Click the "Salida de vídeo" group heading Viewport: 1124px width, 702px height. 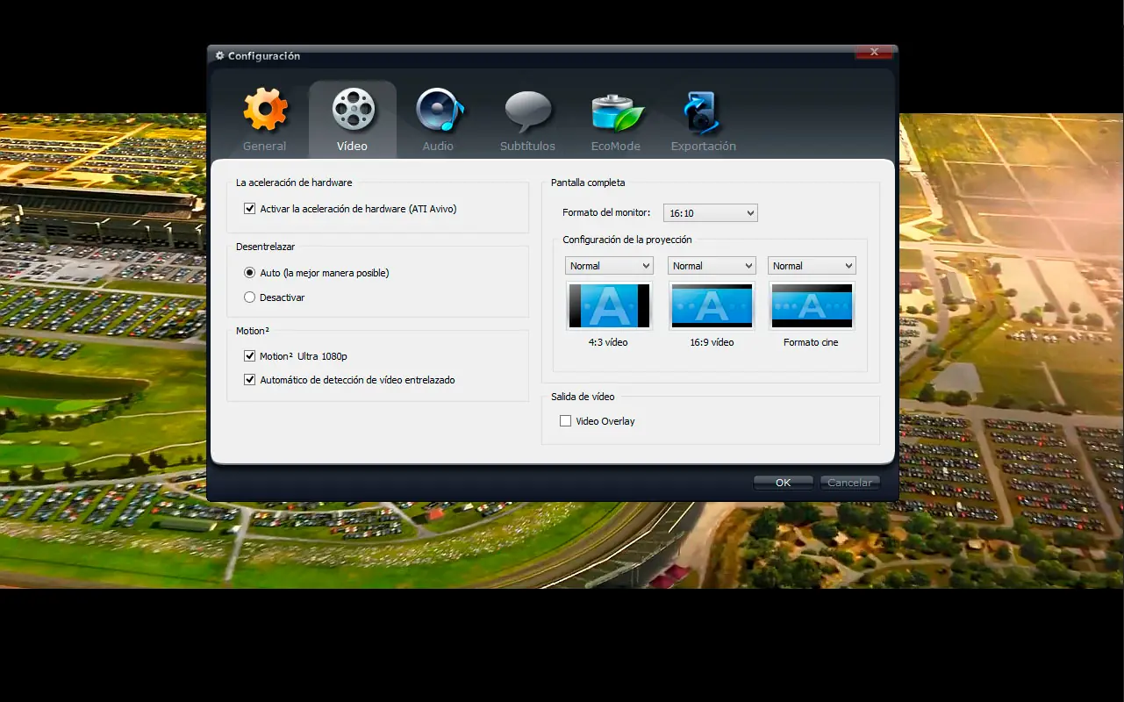(x=583, y=397)
